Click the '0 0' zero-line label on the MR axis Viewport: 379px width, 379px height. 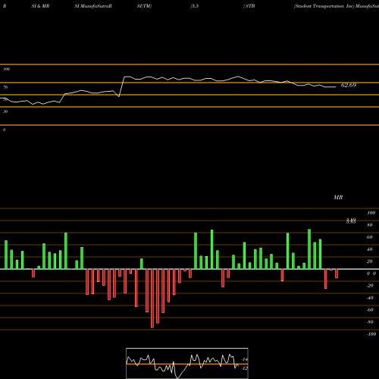[x=371, y=274]
